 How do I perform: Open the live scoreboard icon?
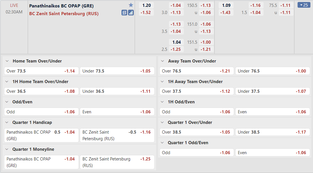(124, 13)
